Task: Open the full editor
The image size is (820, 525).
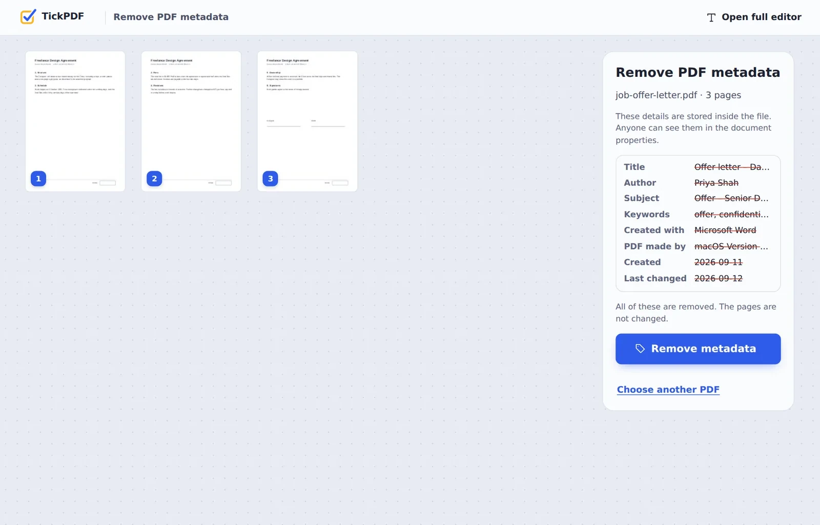Action: 754,17
